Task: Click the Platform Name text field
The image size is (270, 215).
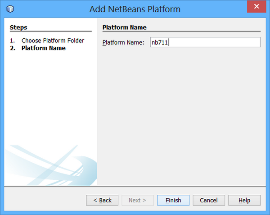Action: coord(205,42)
